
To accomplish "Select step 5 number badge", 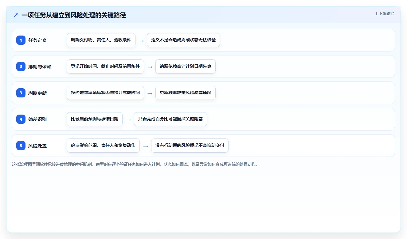I will click(21, 146).
